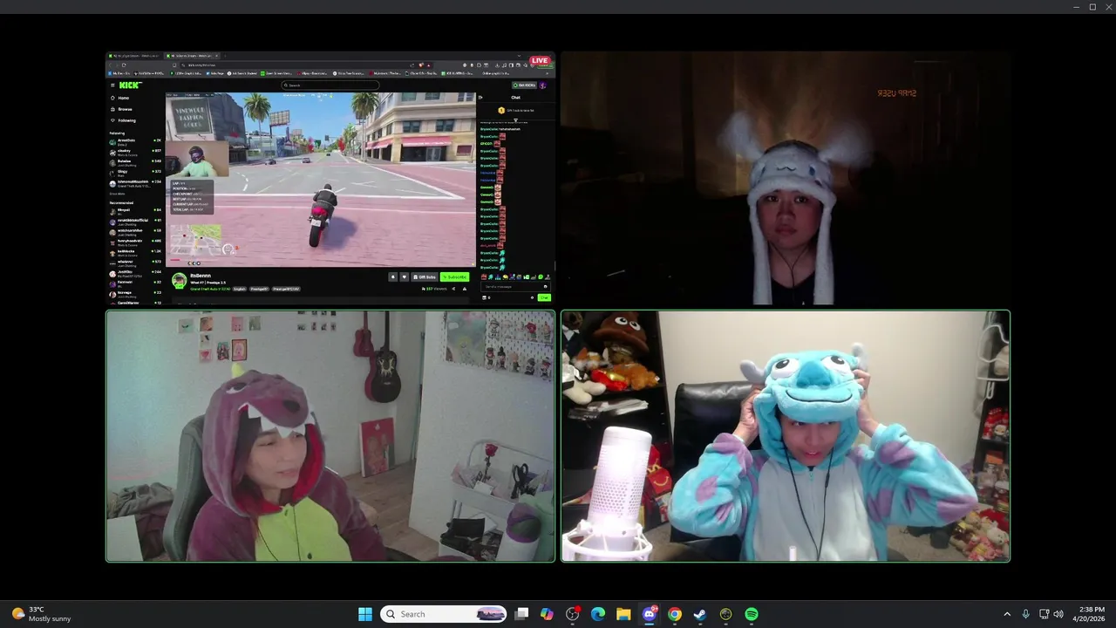Open the round yellow app left of Spotify

click(725, 614)
